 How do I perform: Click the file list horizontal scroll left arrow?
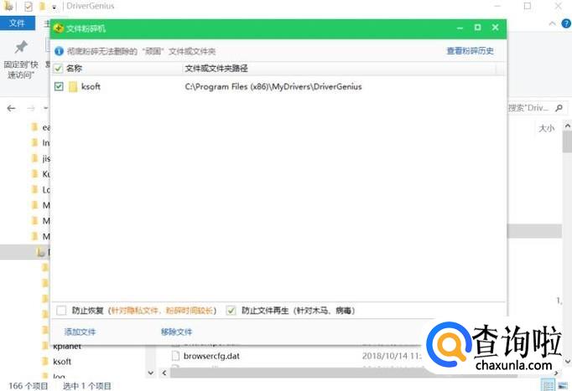(x=164, y=373)
